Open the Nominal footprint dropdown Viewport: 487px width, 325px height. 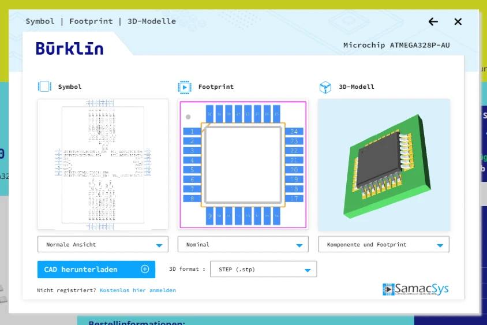click(243, 244)
